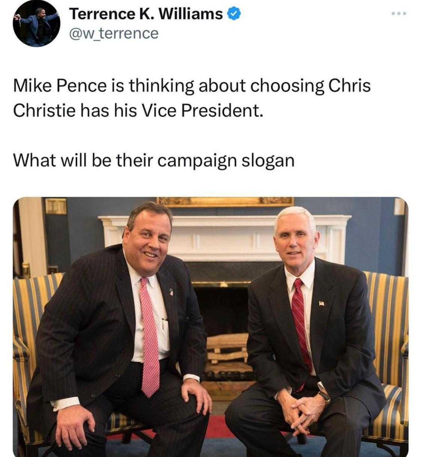Viewport: 421px width, 457px height.
Task: Click the pen in the white shirt pocket
Action: coord(163,323)
